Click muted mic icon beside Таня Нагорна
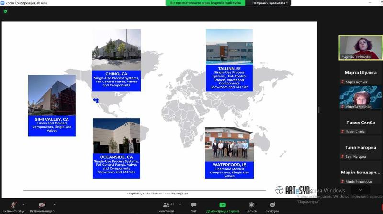 coord(342,157)
